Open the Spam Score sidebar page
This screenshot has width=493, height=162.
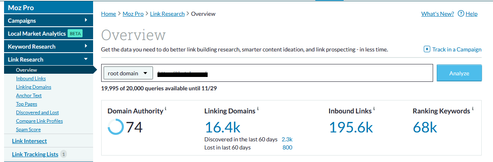pos(28,130)
